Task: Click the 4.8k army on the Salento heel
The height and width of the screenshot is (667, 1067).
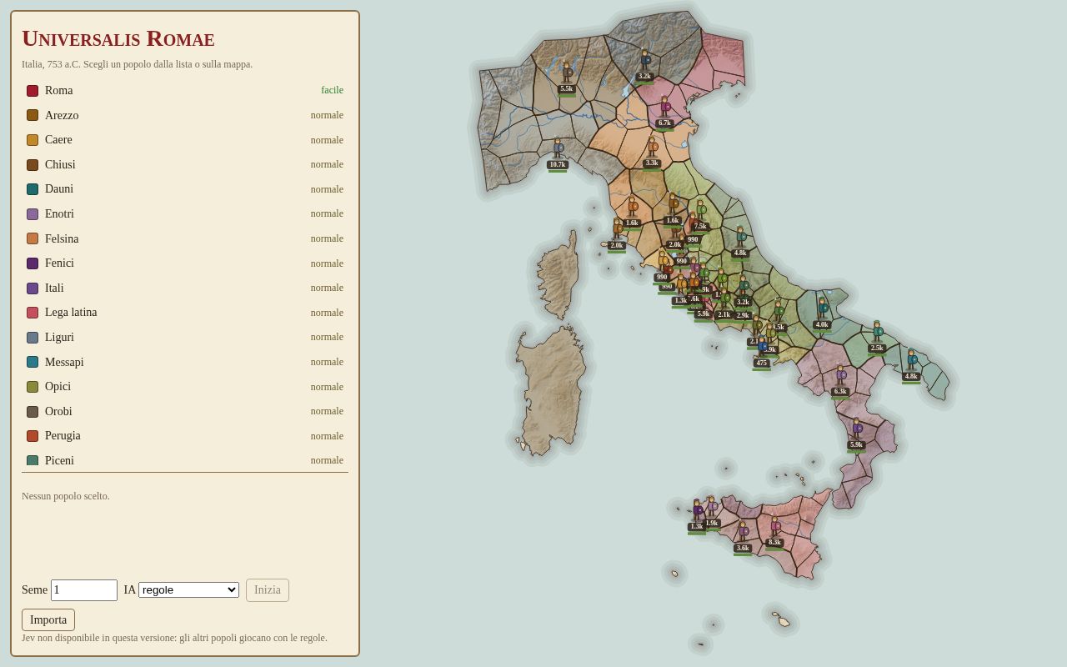Action: 911,365
